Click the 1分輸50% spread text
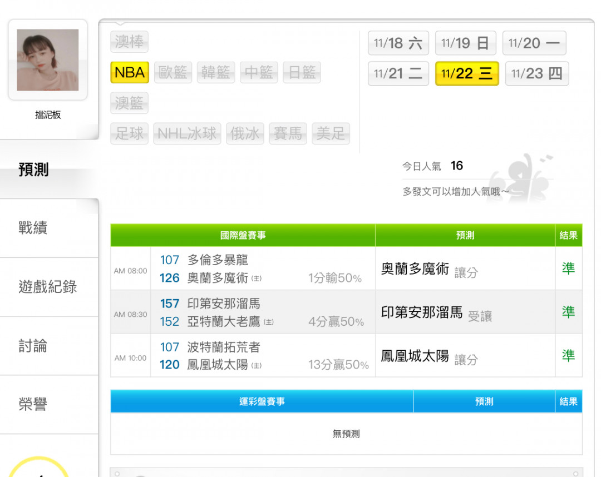 point(335,278)
